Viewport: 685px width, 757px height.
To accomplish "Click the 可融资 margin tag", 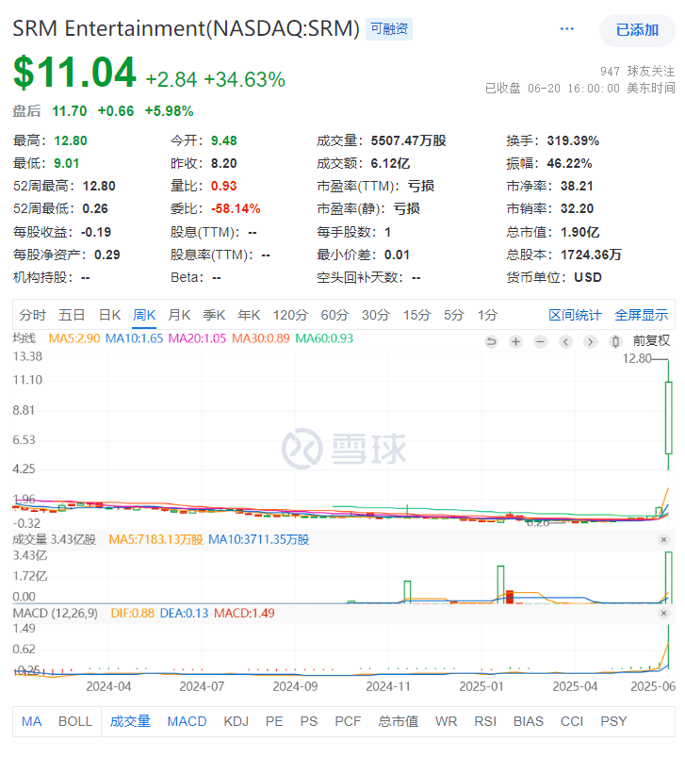I will pos(389,29).
